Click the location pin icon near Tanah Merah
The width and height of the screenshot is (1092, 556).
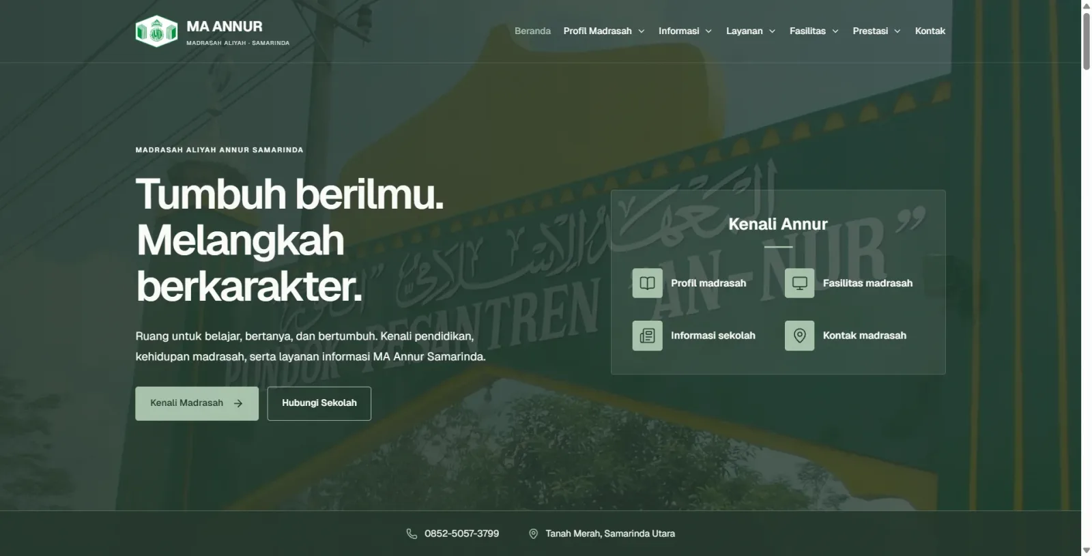coord(534,533)
